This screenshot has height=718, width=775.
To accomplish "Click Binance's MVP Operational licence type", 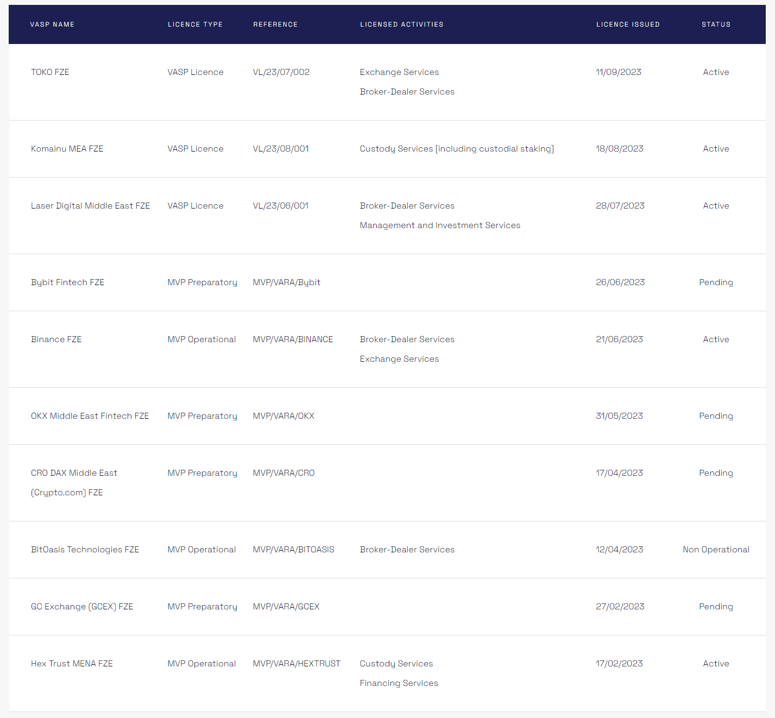I will 201,339.
